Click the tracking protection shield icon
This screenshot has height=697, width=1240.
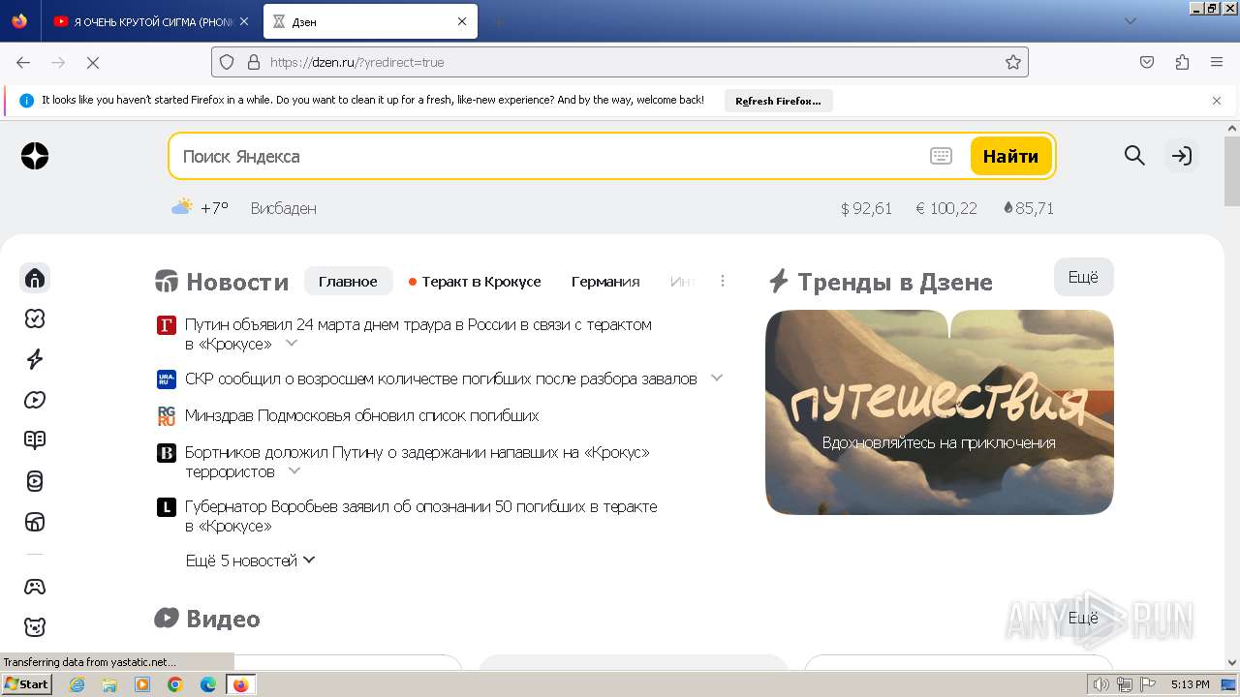coord(227,62)
